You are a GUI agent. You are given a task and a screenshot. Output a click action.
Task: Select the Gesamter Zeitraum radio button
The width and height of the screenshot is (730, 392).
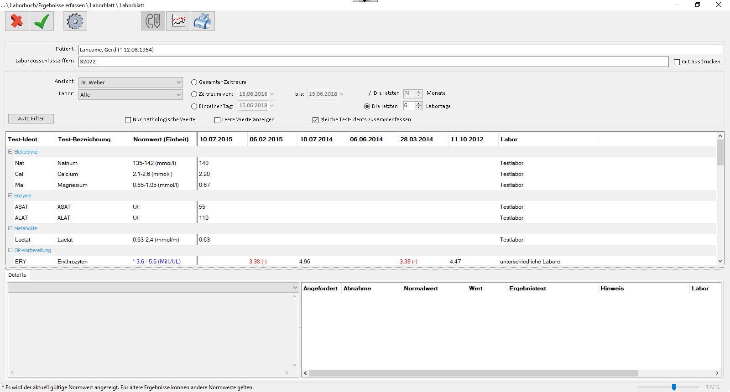(194, 83)
